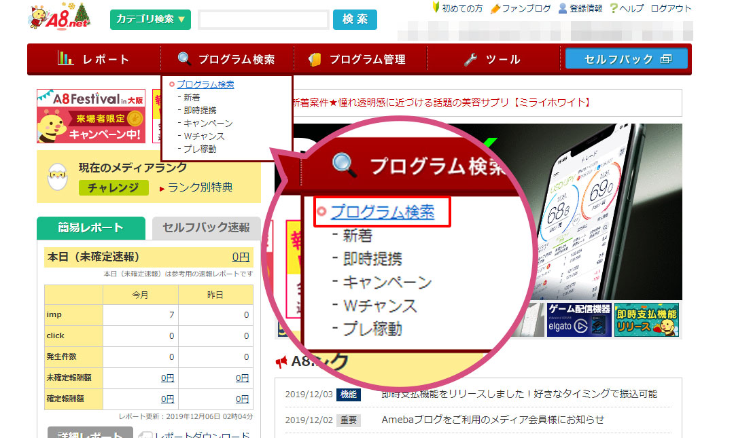Click the ゲーム配信機器 elgato banner

click(x=579, y=320)
